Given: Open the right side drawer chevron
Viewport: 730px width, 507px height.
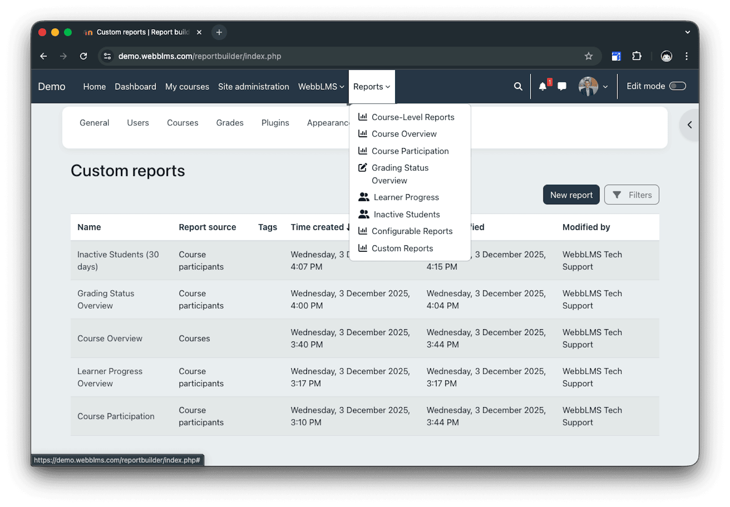Looking at the screenshot, I should click(690, 124).
